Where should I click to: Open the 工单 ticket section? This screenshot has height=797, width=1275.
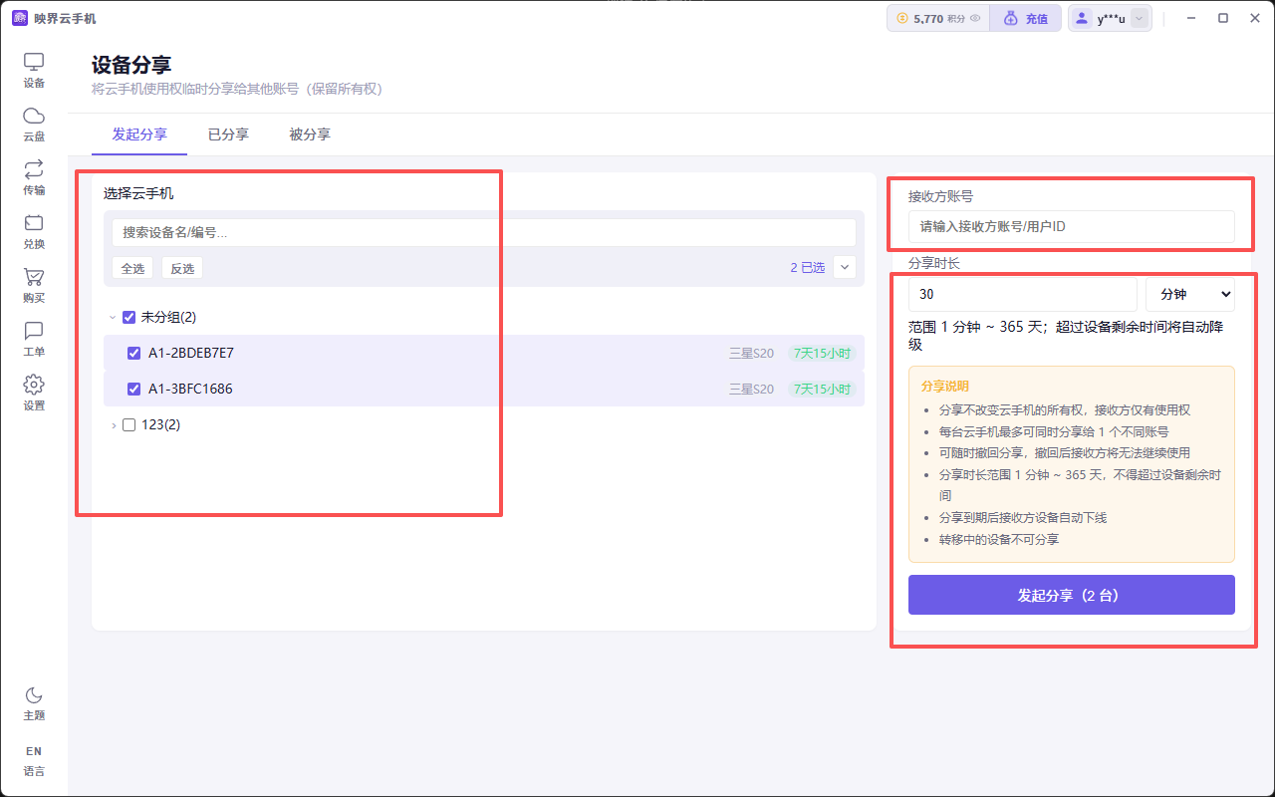pos(34,340)
